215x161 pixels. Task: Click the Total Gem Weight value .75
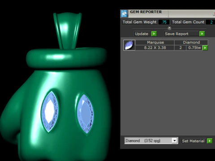tap(164, 22)
